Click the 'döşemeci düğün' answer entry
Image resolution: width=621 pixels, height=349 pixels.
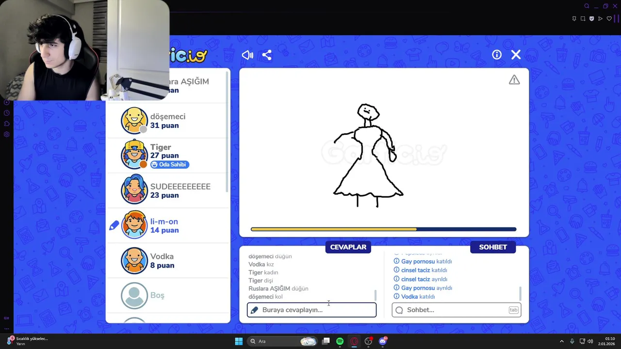[270, 256]
